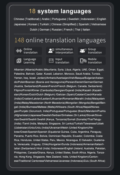Viewport: 120px width, 175px height.
Task: Select Chinese (Traditional) in system languages
Action: pos(27,19)
